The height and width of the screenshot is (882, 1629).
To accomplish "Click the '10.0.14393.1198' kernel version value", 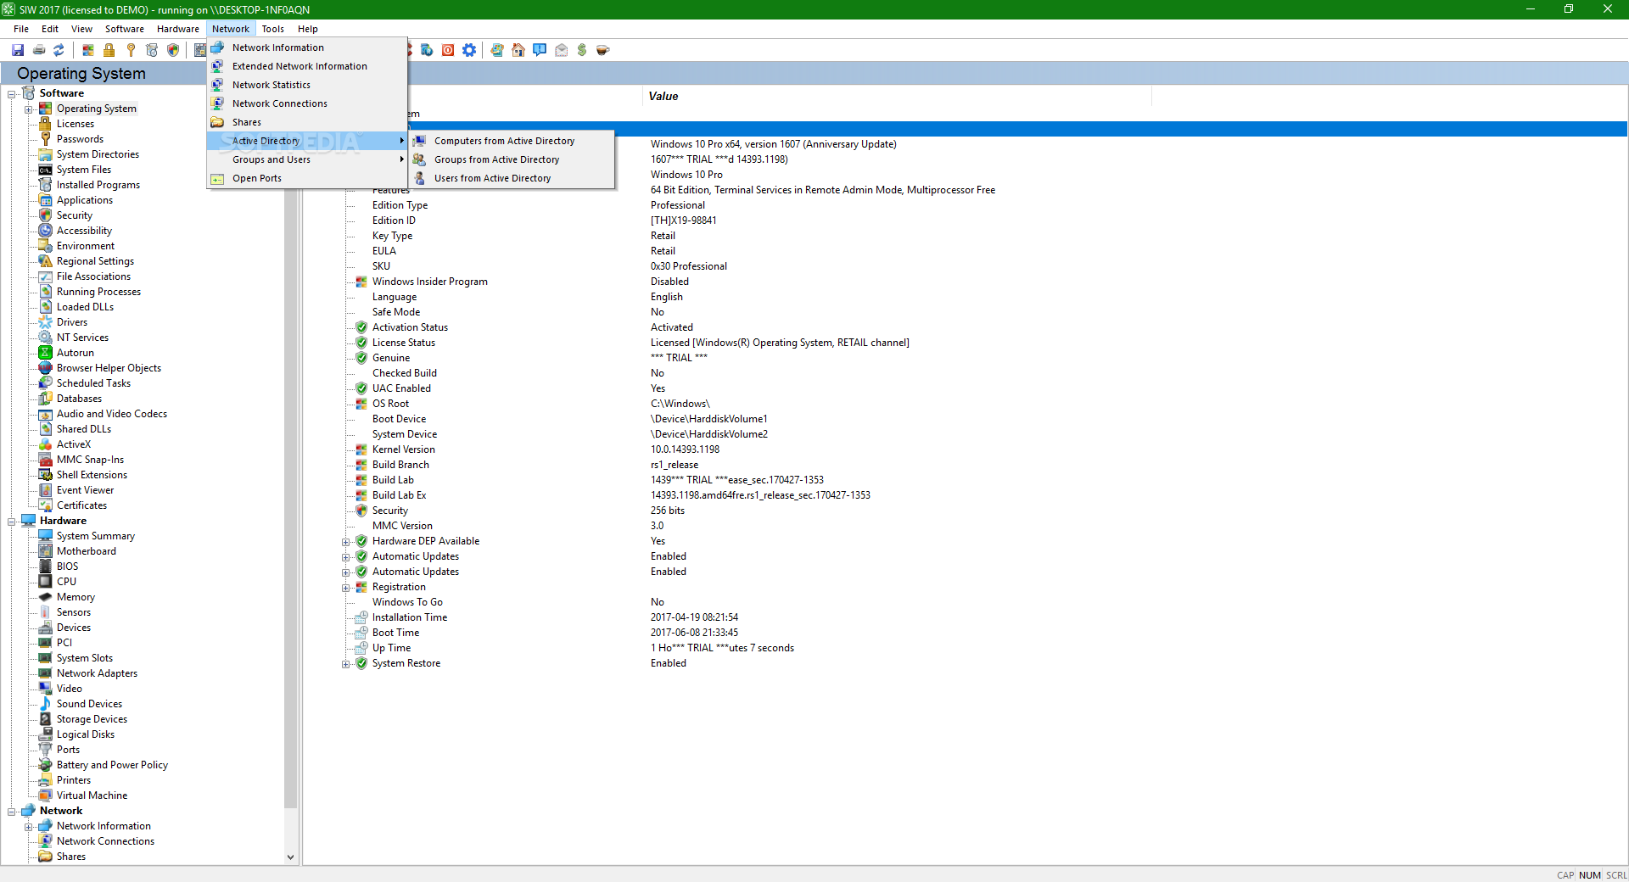I will click(x=685, y=449).
